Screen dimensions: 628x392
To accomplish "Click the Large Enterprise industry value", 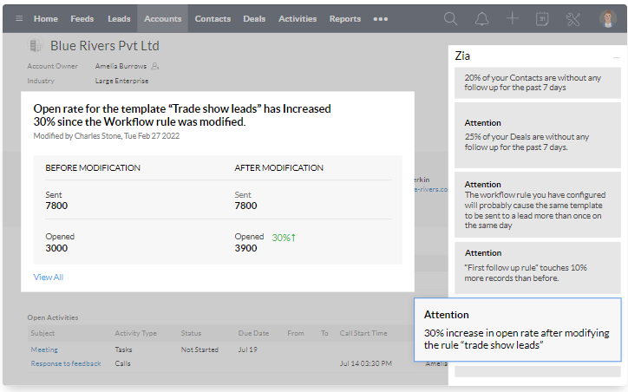I will [121, 81].
